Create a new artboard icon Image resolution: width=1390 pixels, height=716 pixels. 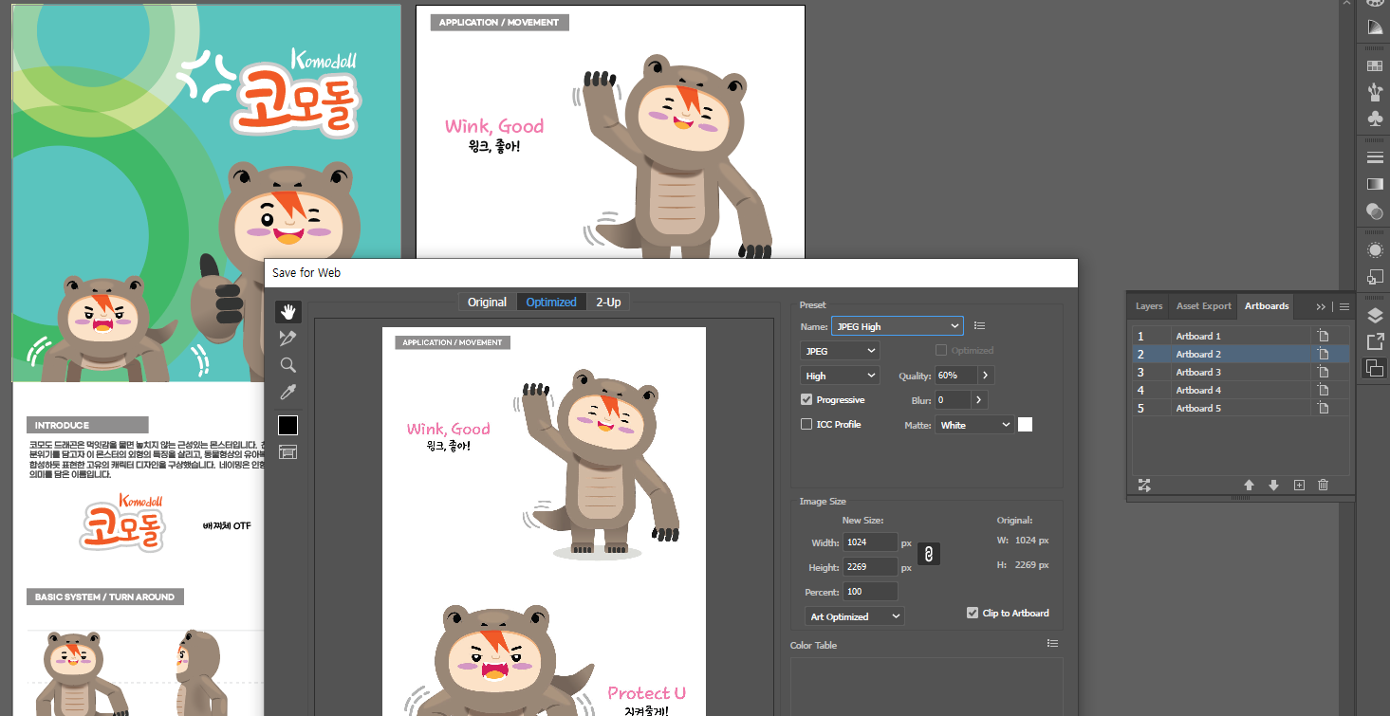tap(1299, 485)
